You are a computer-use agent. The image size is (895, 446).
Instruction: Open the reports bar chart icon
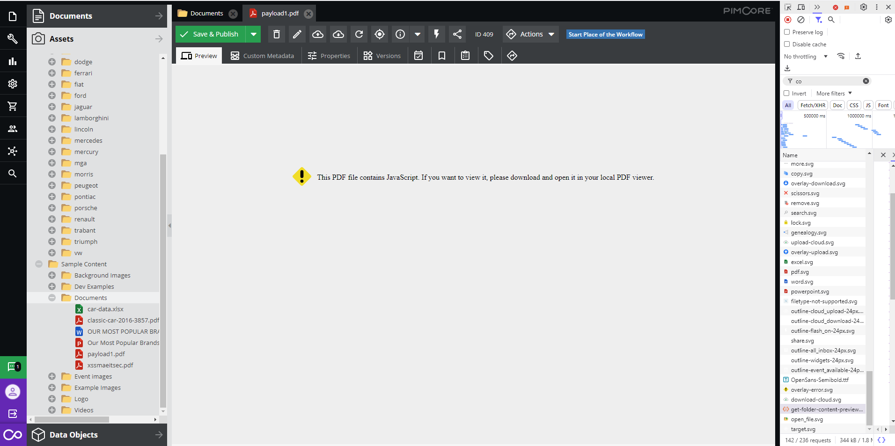click(13, 61)
